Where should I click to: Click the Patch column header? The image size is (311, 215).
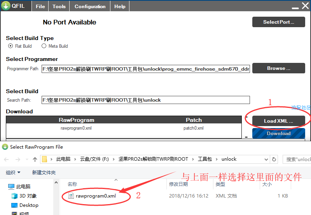pyautogui.click(x=194, y=120)
